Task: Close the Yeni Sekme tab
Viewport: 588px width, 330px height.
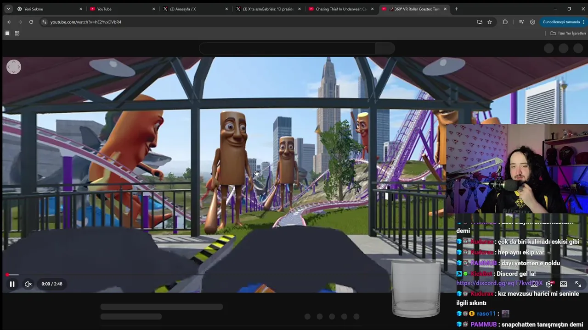Action: pyautogui.click(x=81, y=9)
